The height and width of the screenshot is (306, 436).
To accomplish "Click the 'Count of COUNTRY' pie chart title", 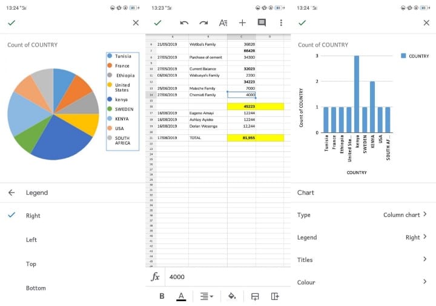I will click(x=33, y=45).
